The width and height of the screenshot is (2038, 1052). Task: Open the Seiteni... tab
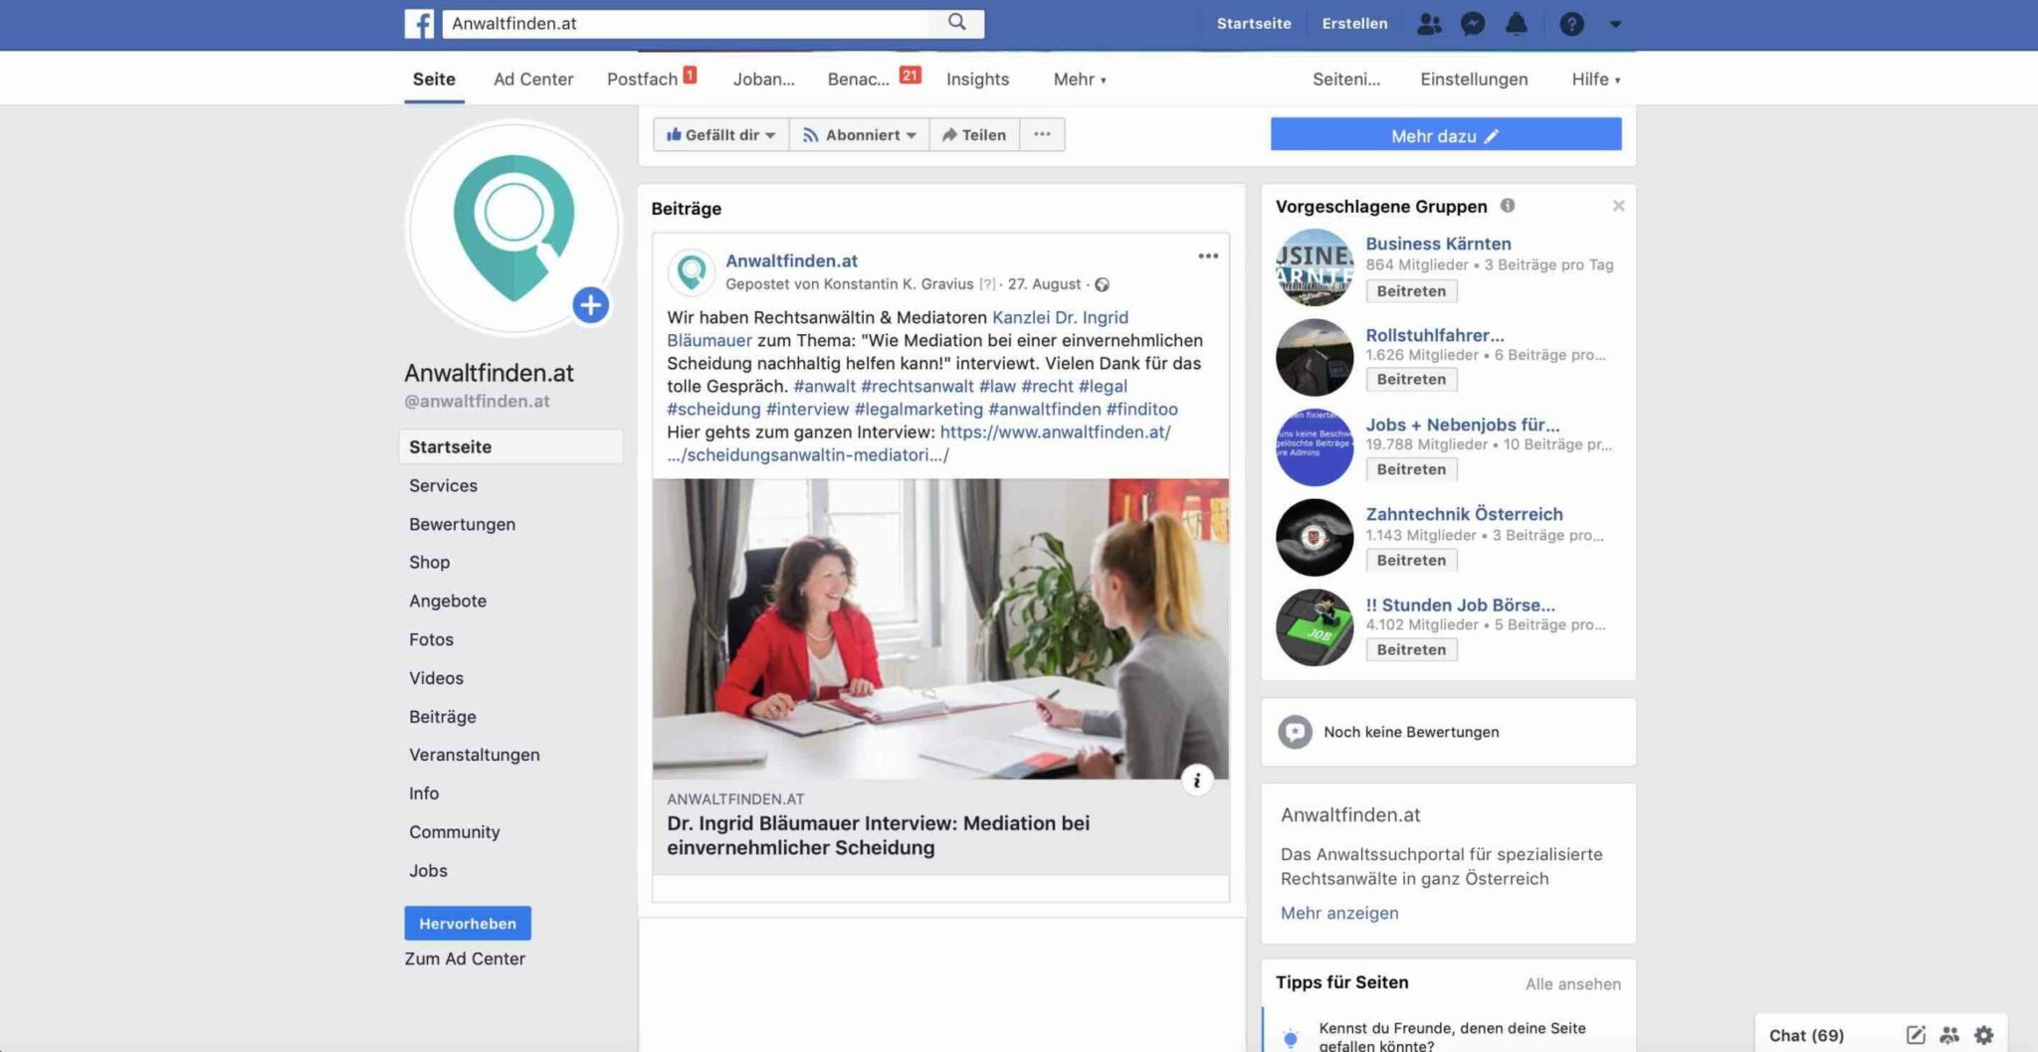(x=1346, y=79)
